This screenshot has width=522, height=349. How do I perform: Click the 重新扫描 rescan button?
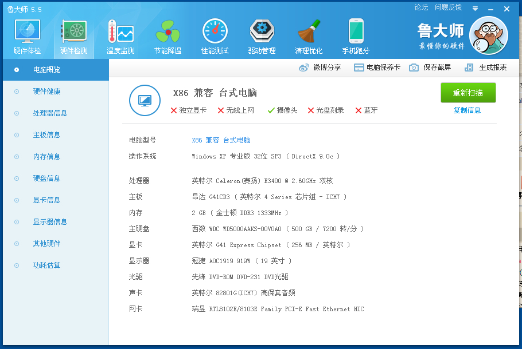point(468,93)
